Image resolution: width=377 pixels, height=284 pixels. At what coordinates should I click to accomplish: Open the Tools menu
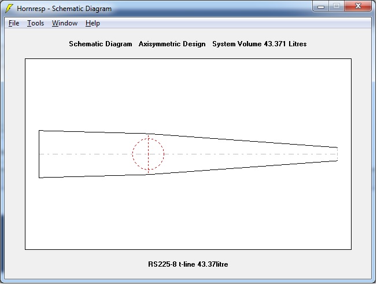click(x=35, y=23)
